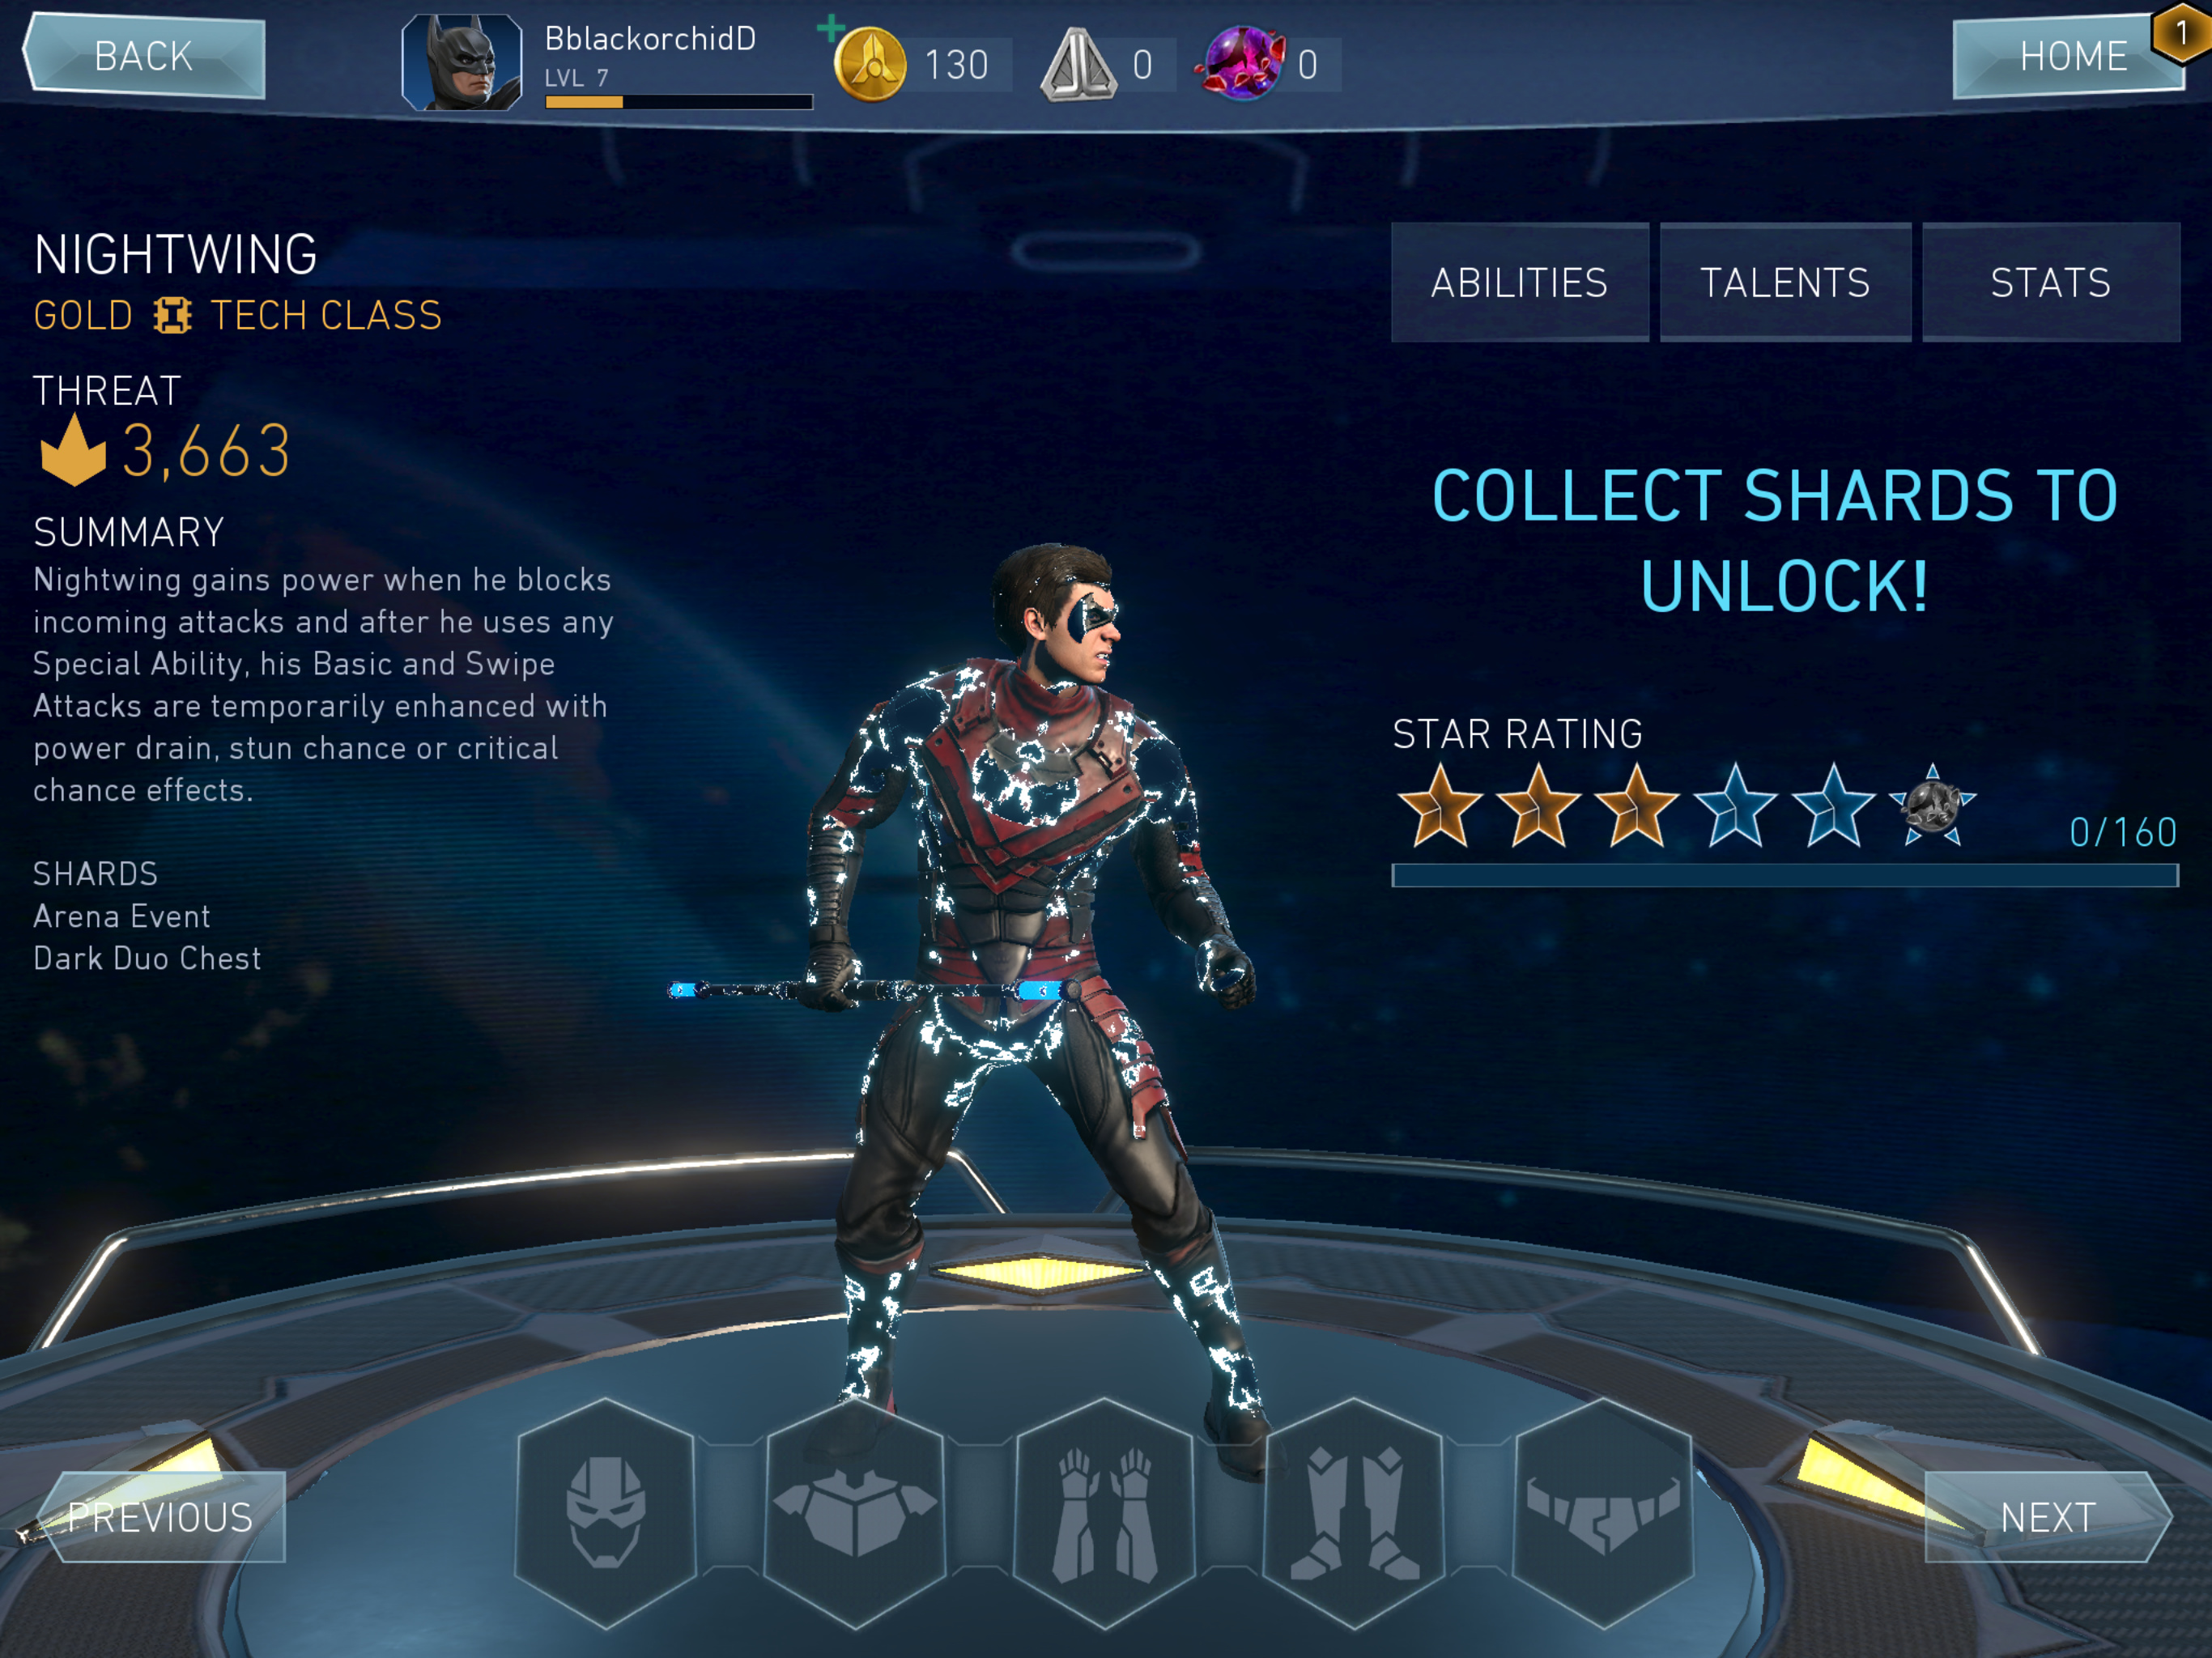Click the shard progress bar

(1785, 876)
